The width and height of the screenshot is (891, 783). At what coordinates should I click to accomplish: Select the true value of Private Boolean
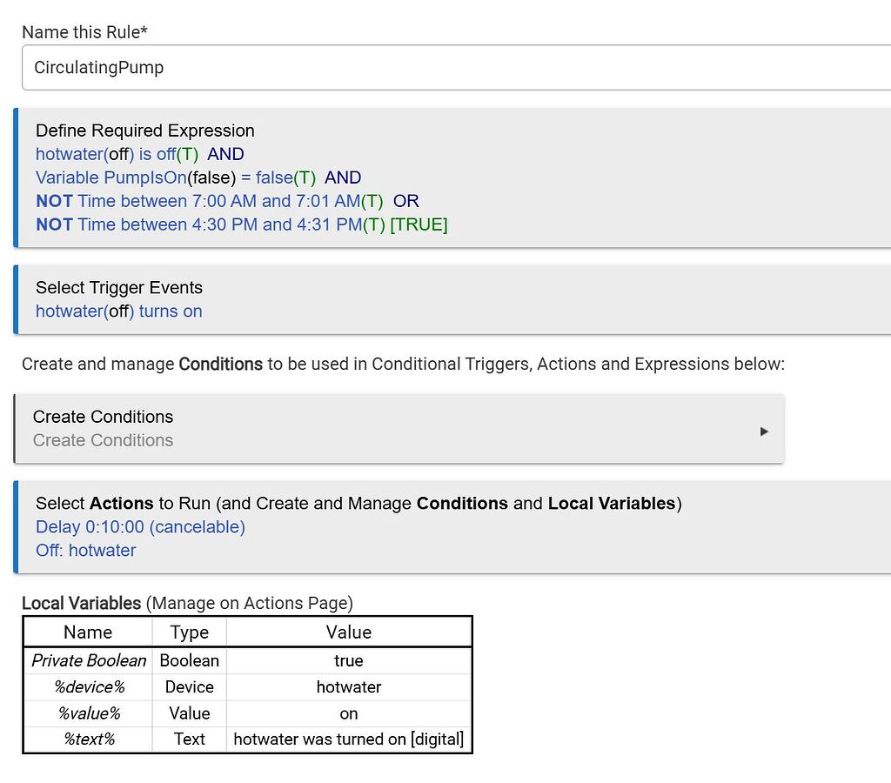(348, 660)
